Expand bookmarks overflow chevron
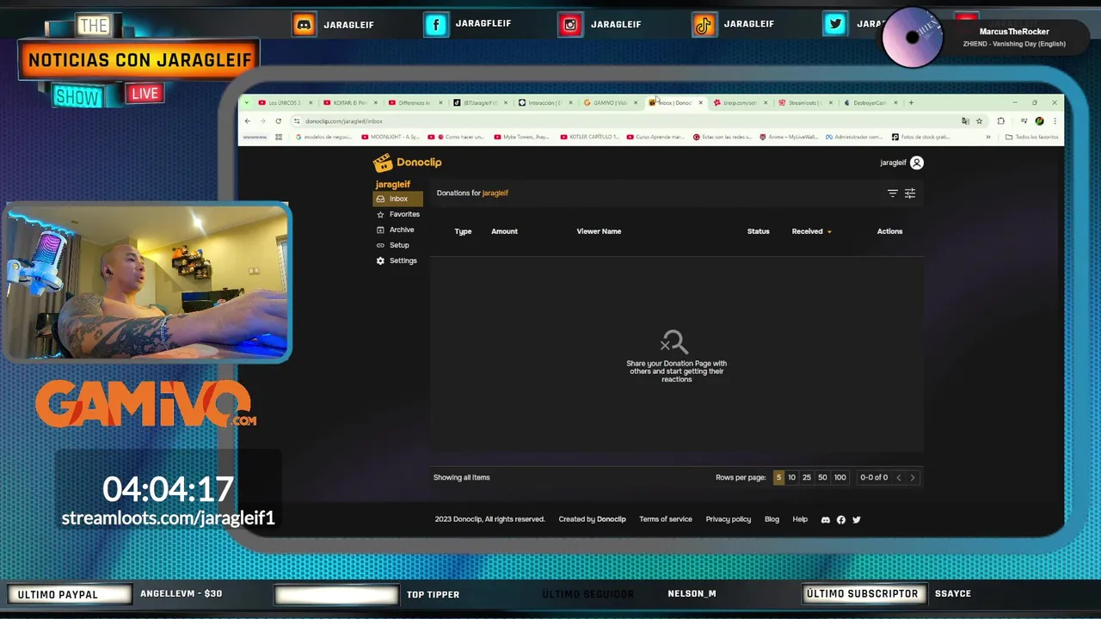The image size is (1101, 619). 987,137
